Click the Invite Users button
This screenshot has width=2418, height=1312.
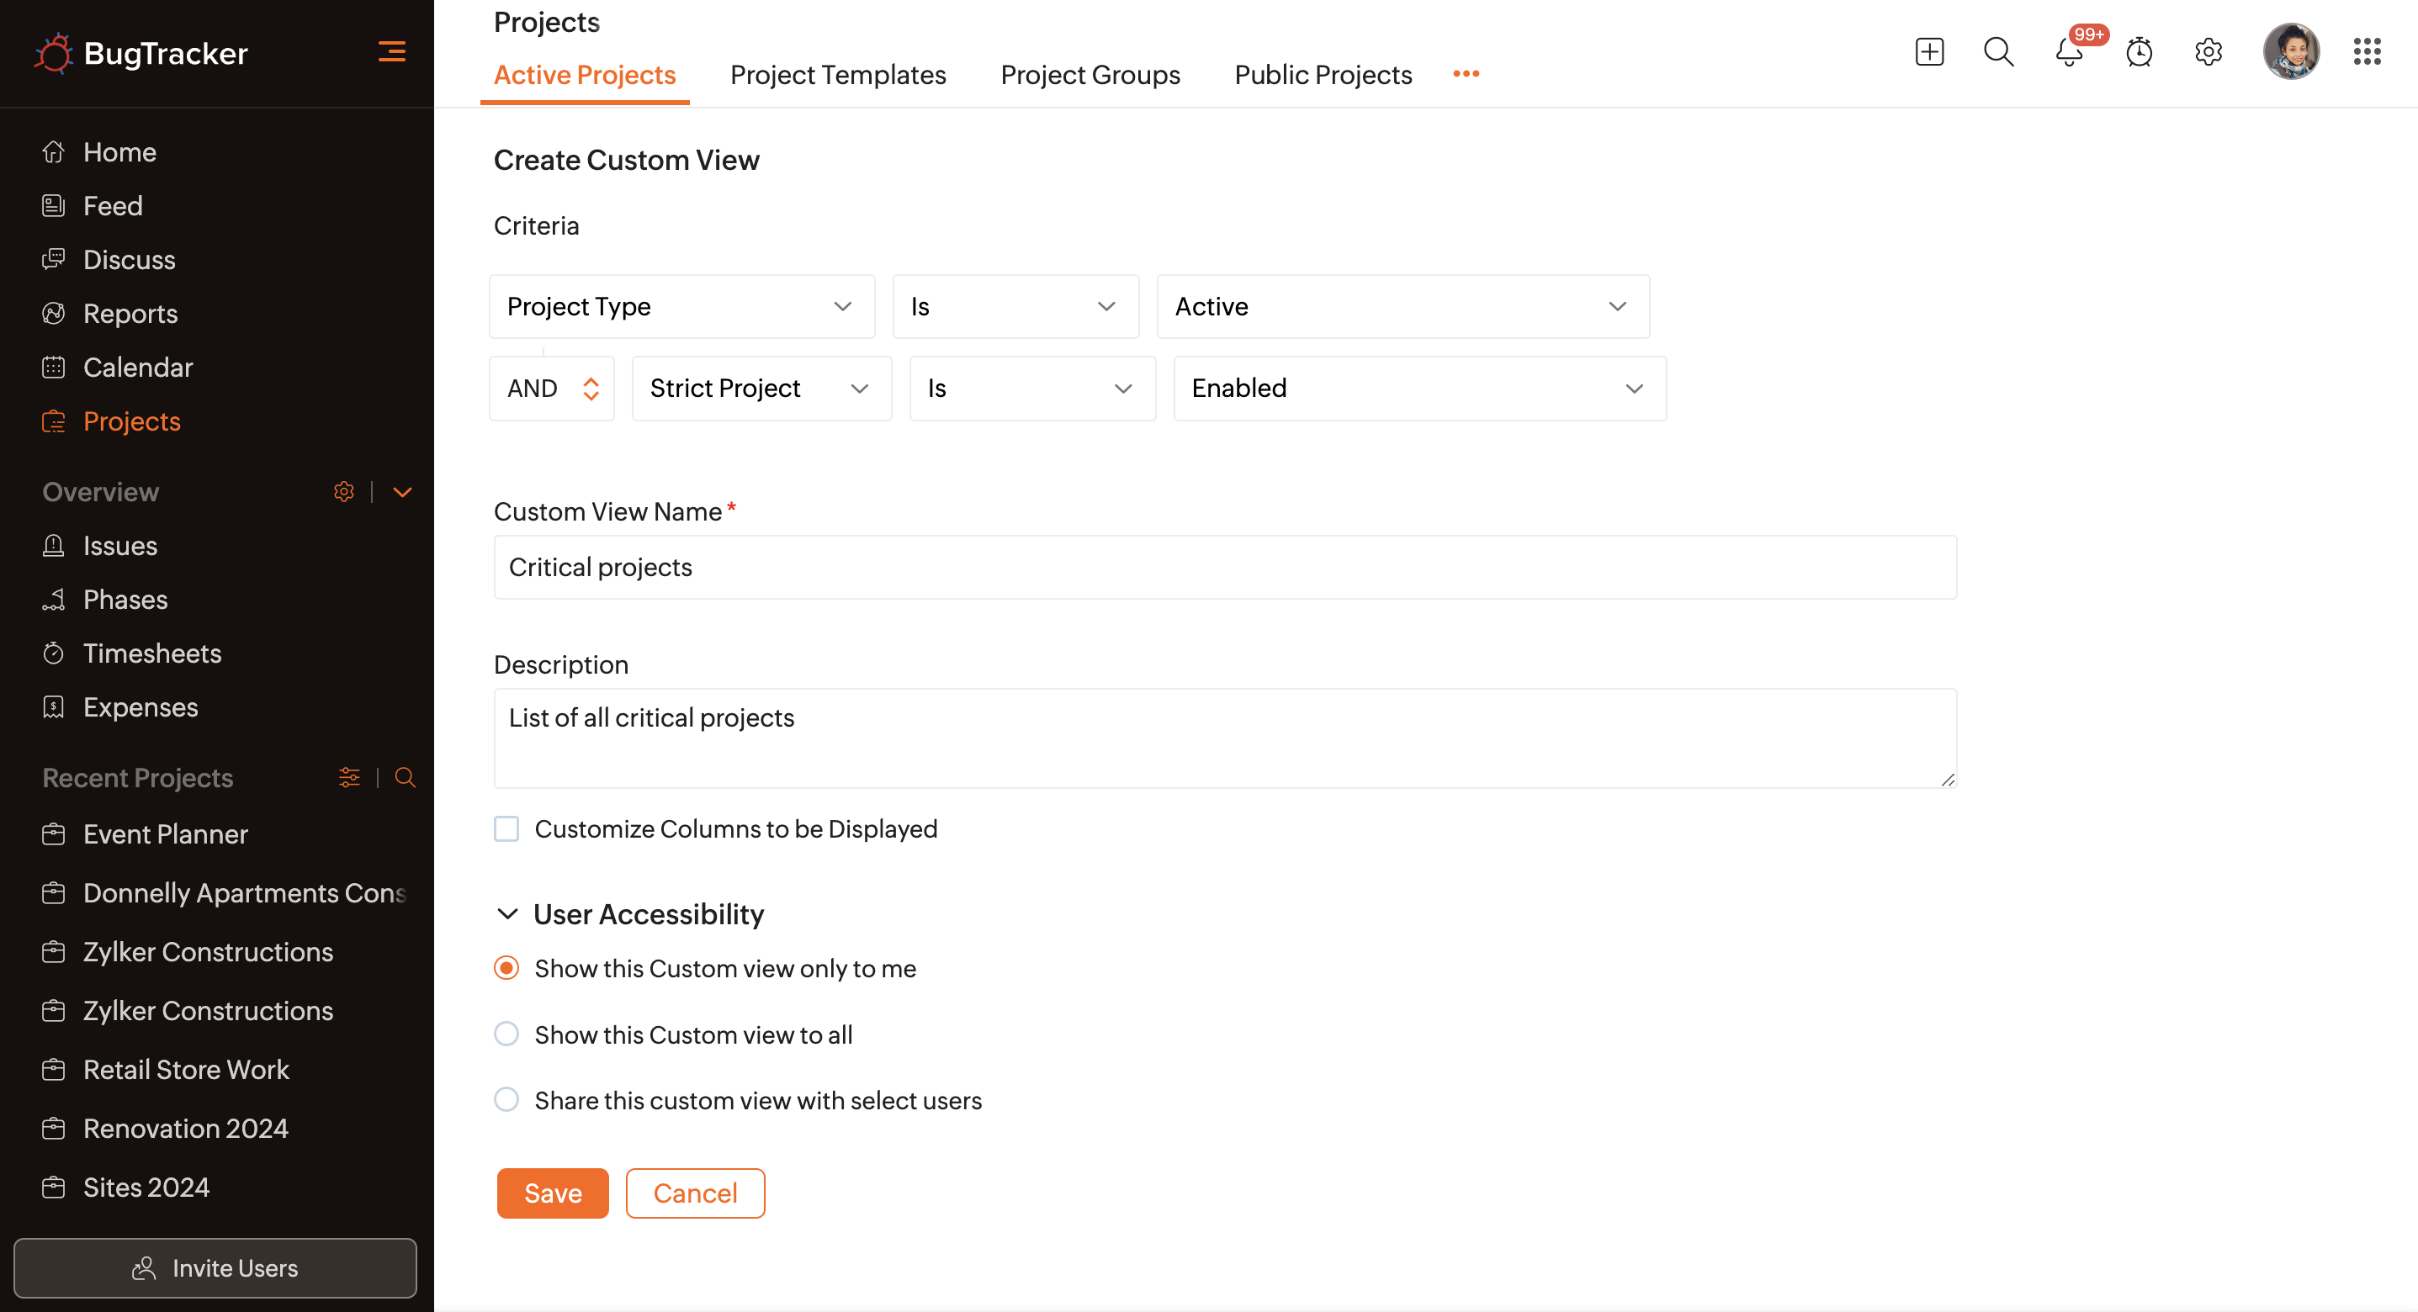click(x=215, y=1268)
